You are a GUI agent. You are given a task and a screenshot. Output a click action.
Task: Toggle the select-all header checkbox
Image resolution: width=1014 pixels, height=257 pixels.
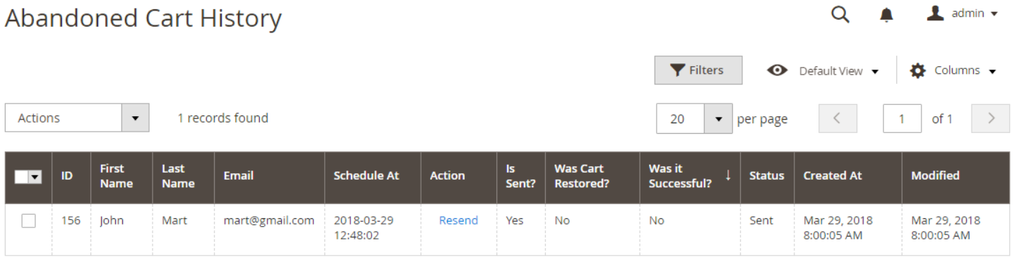pyautogui.click(x=21, y=177)
